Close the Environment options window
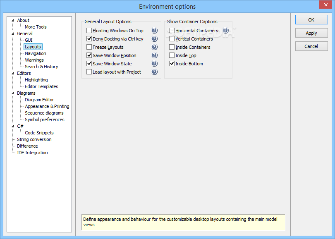The width and height of the screenshot is (335, 239). (325, 5)
